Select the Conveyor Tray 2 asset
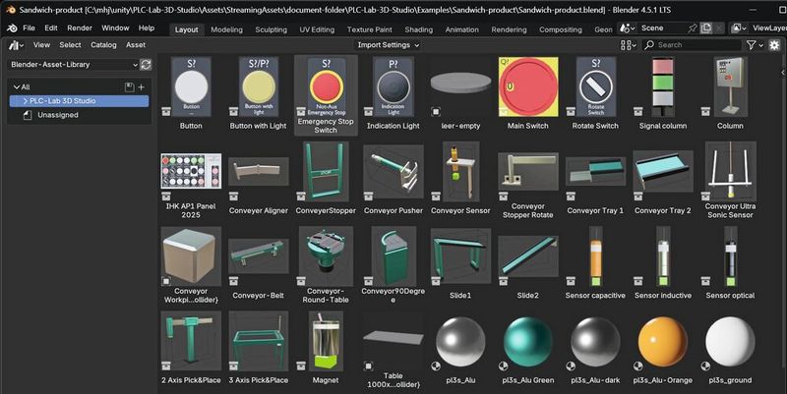This screenshot has width=787, height=394. coord(662,179)
